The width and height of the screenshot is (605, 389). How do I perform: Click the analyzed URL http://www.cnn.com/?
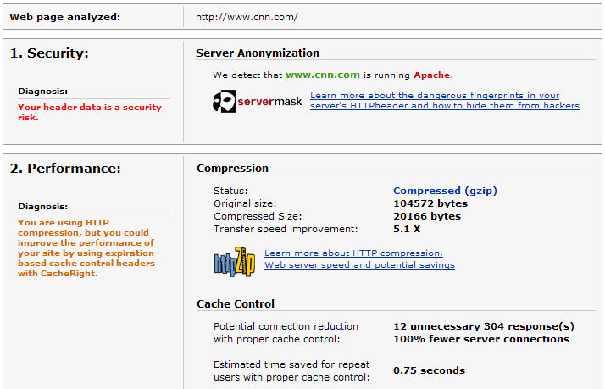[x=247, y=16]
